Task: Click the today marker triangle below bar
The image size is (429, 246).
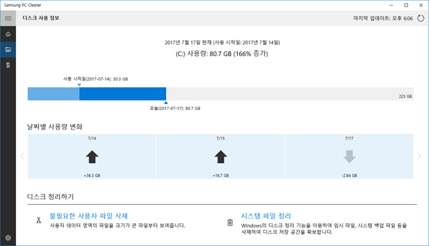Action: click(166, 103)
